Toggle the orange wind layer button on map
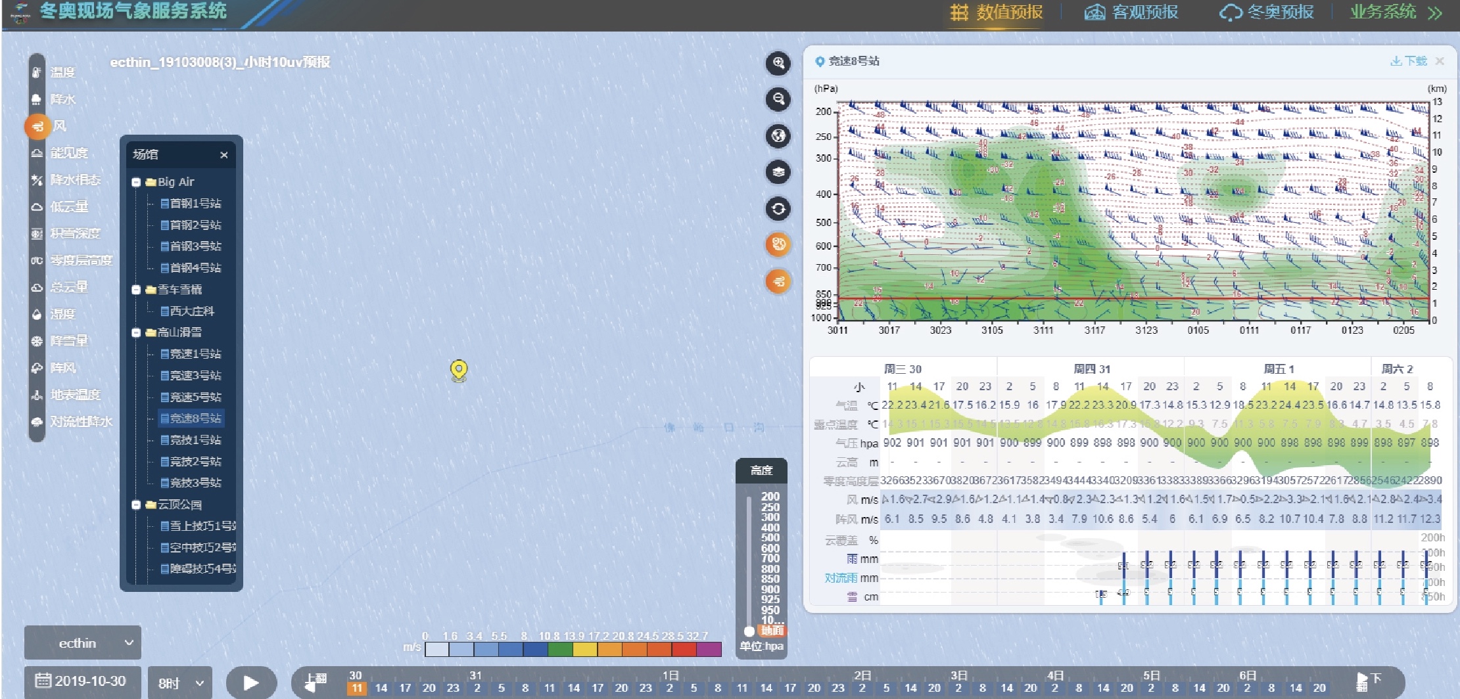Viewport: 1460px width, 699px height. coord(778,282)
